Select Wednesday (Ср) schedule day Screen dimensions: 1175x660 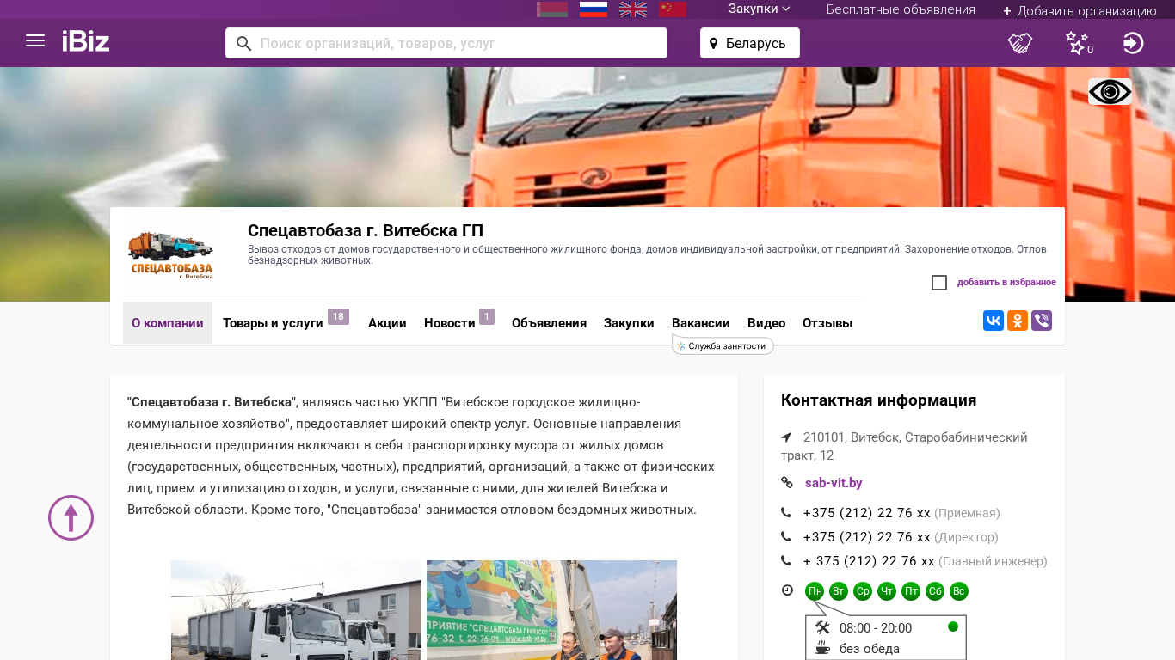[x=863, y=591]
